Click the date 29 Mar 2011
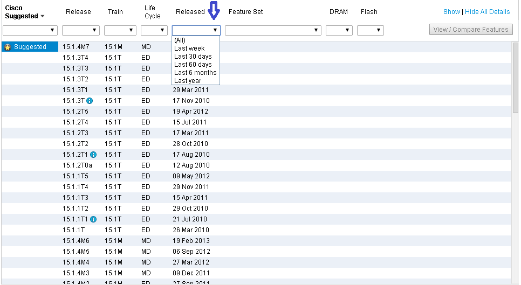 (x=191, y=90)
